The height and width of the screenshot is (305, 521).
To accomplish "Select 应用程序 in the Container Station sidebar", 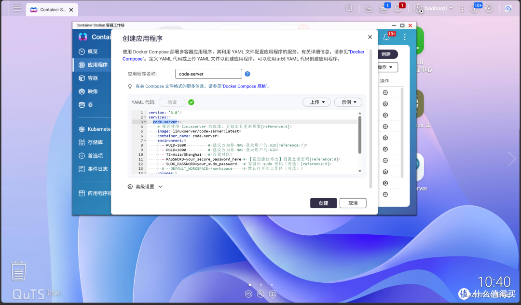I will click(92, 64).
